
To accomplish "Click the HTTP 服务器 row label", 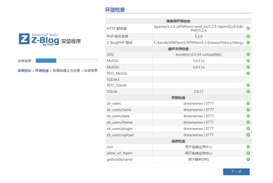I will [x=117, y=28].
